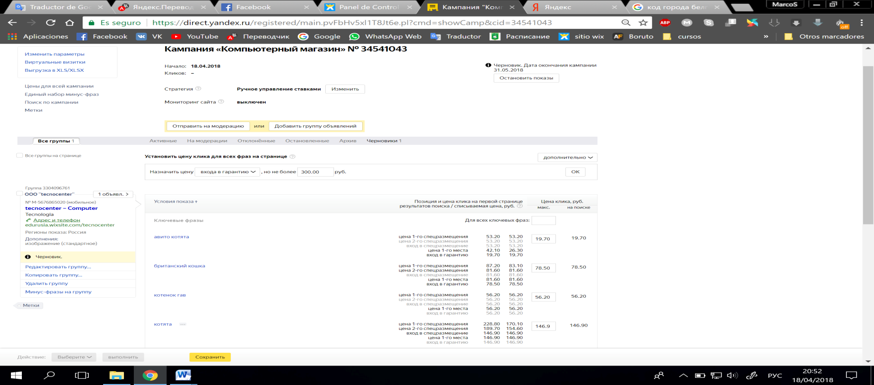
Task: Click the site monitoring help icon
Action: [x=221, y=102]
